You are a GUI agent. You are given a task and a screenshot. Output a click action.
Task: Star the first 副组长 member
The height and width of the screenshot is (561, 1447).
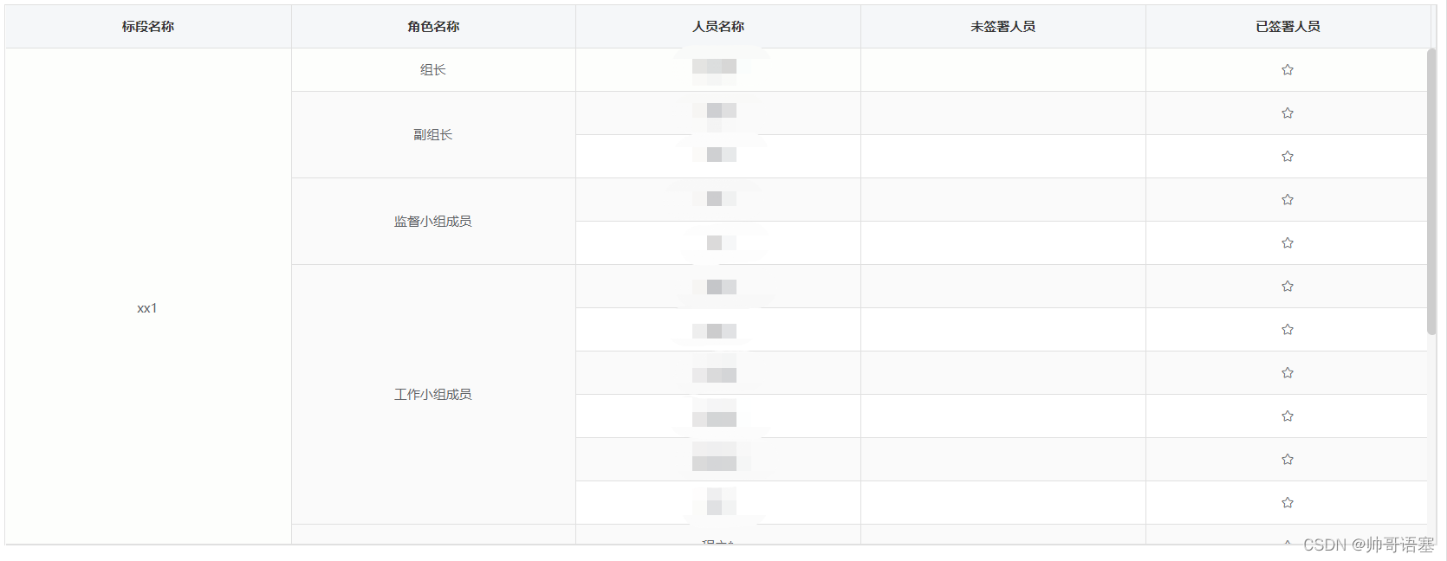click(1288, 113)
